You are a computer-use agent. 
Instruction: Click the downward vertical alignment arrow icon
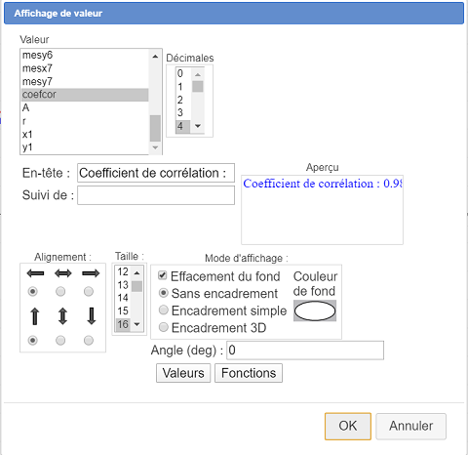click(x=92, y=316)
